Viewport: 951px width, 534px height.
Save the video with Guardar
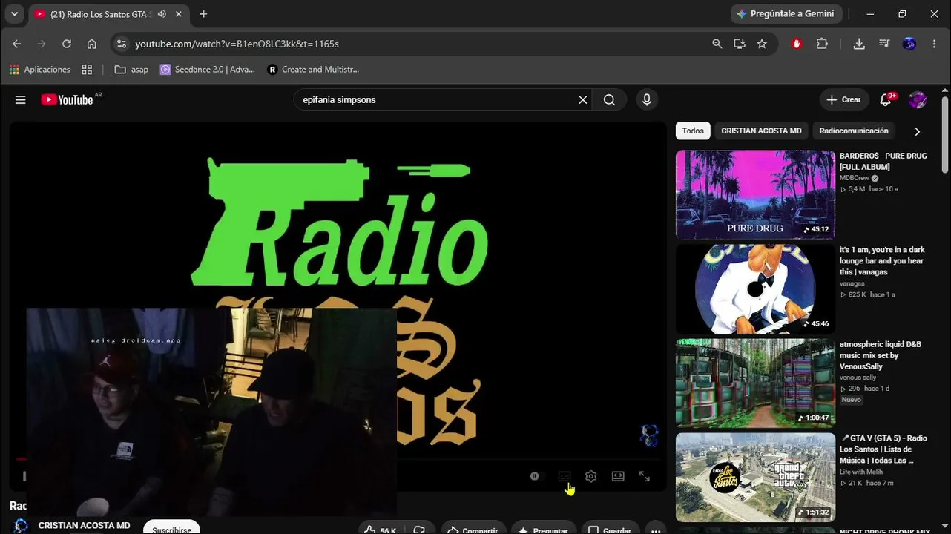coord(610,529)
